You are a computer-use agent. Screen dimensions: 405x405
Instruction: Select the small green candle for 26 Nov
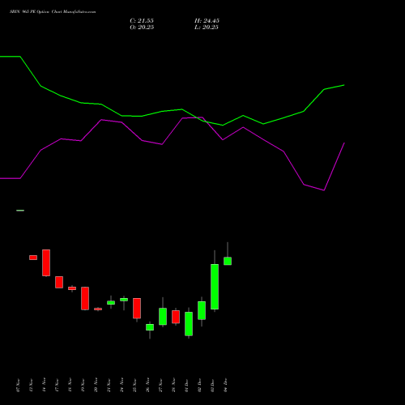point(150,327)
